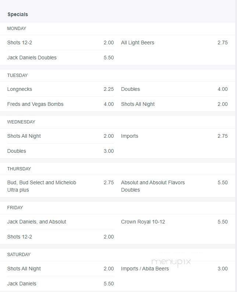Screen dimensions: 237x292
Task: Click the FRIDAY day header
Action: tap(15, 208)
